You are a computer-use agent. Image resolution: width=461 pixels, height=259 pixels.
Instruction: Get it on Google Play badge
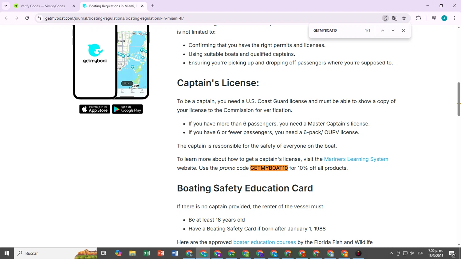[127, 109]
